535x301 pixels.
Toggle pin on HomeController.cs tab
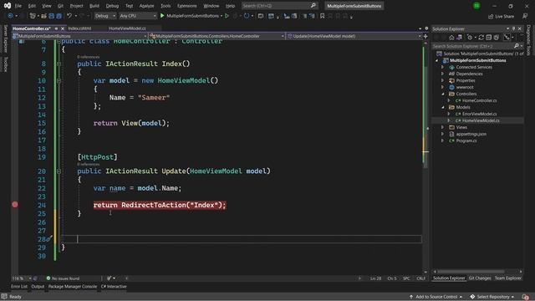point(56,28)
